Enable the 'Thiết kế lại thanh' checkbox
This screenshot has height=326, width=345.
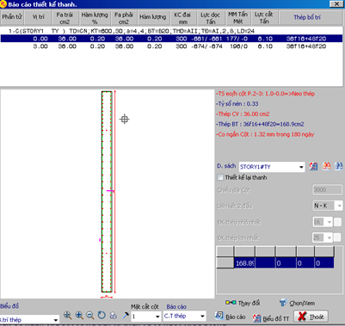point(220,177)
